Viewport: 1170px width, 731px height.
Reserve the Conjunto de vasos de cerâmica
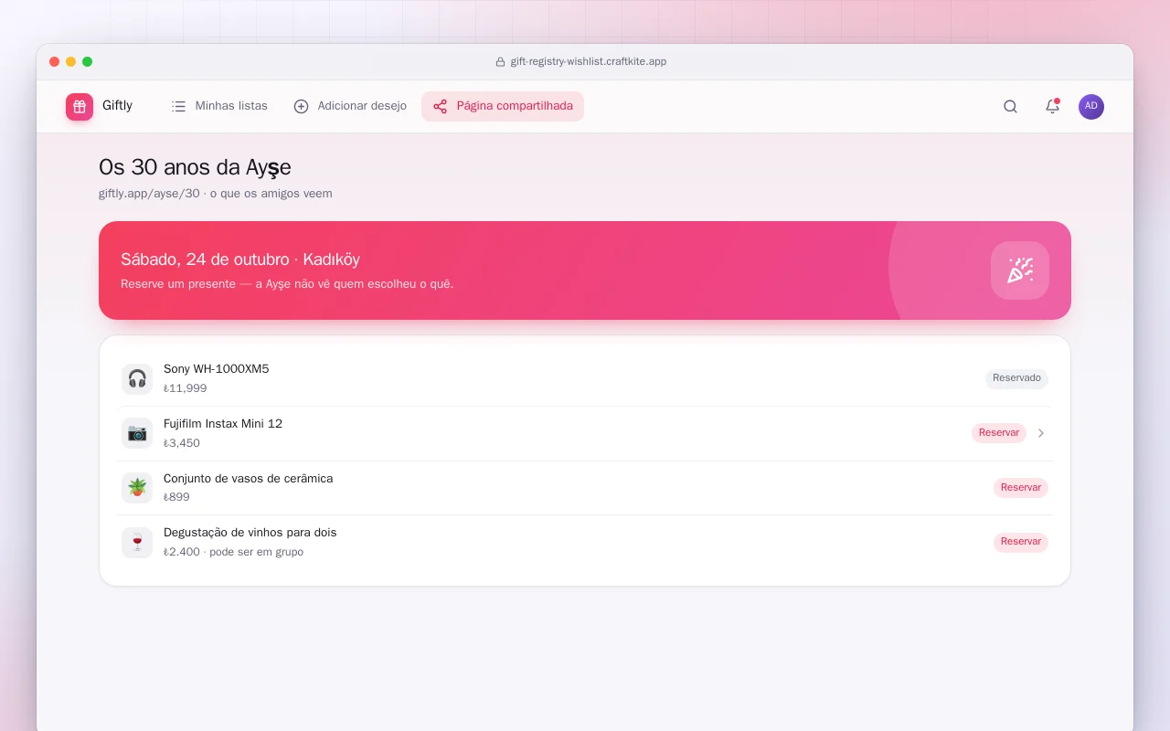1021,488
